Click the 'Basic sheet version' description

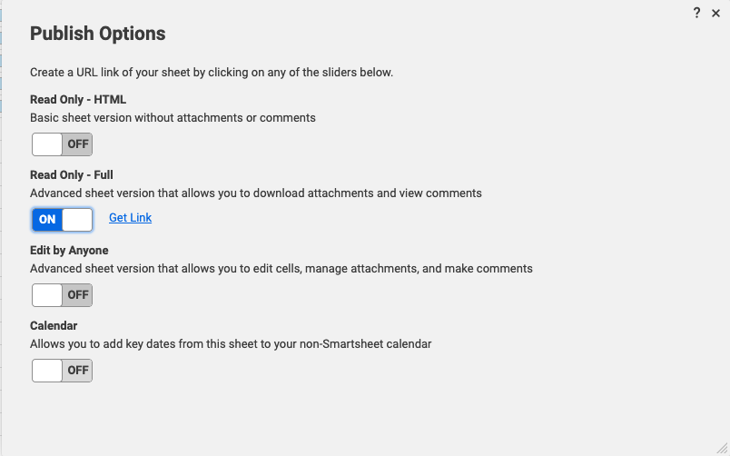click(173, 118)
